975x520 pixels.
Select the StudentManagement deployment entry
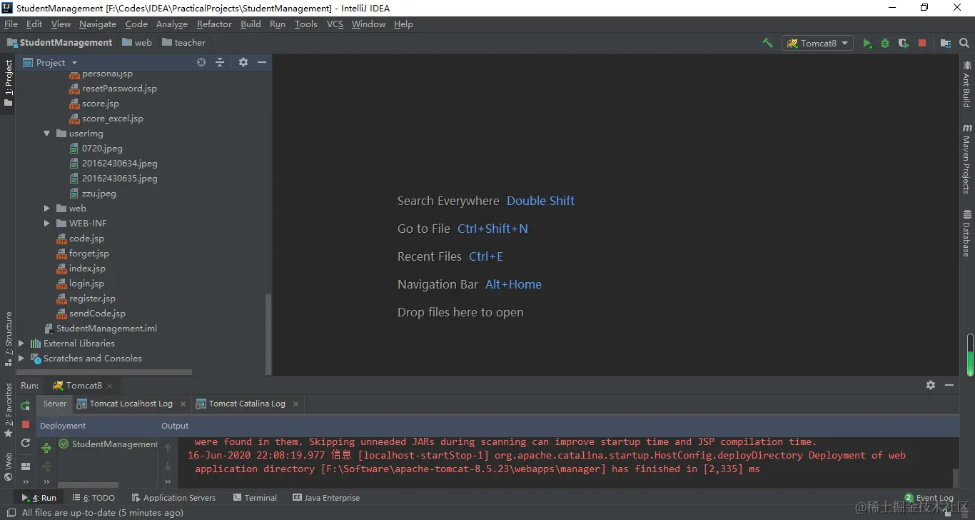(108, 444)
